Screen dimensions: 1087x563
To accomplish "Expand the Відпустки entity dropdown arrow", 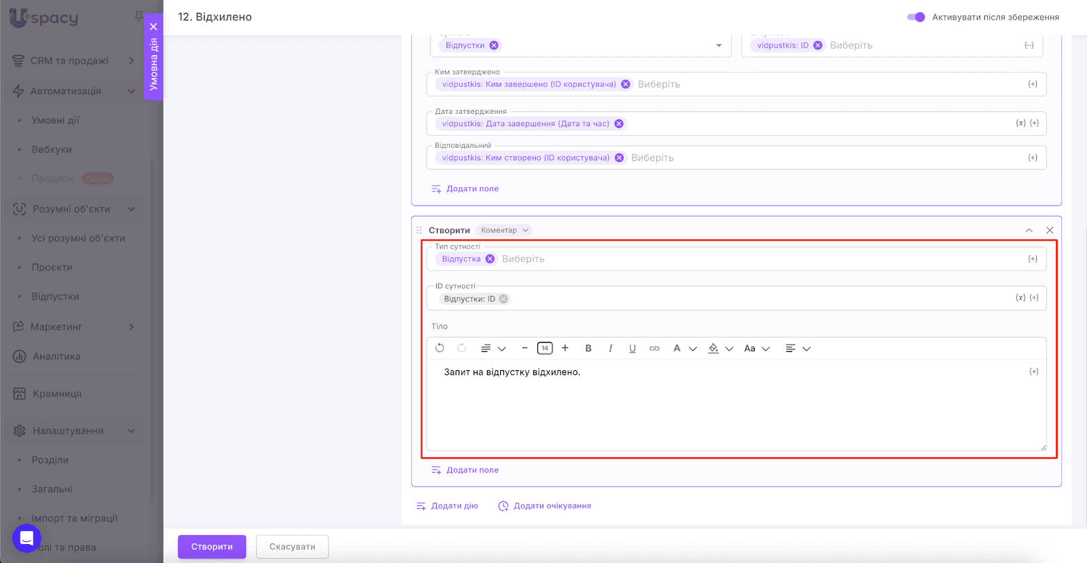I will [x=719, y=45].
